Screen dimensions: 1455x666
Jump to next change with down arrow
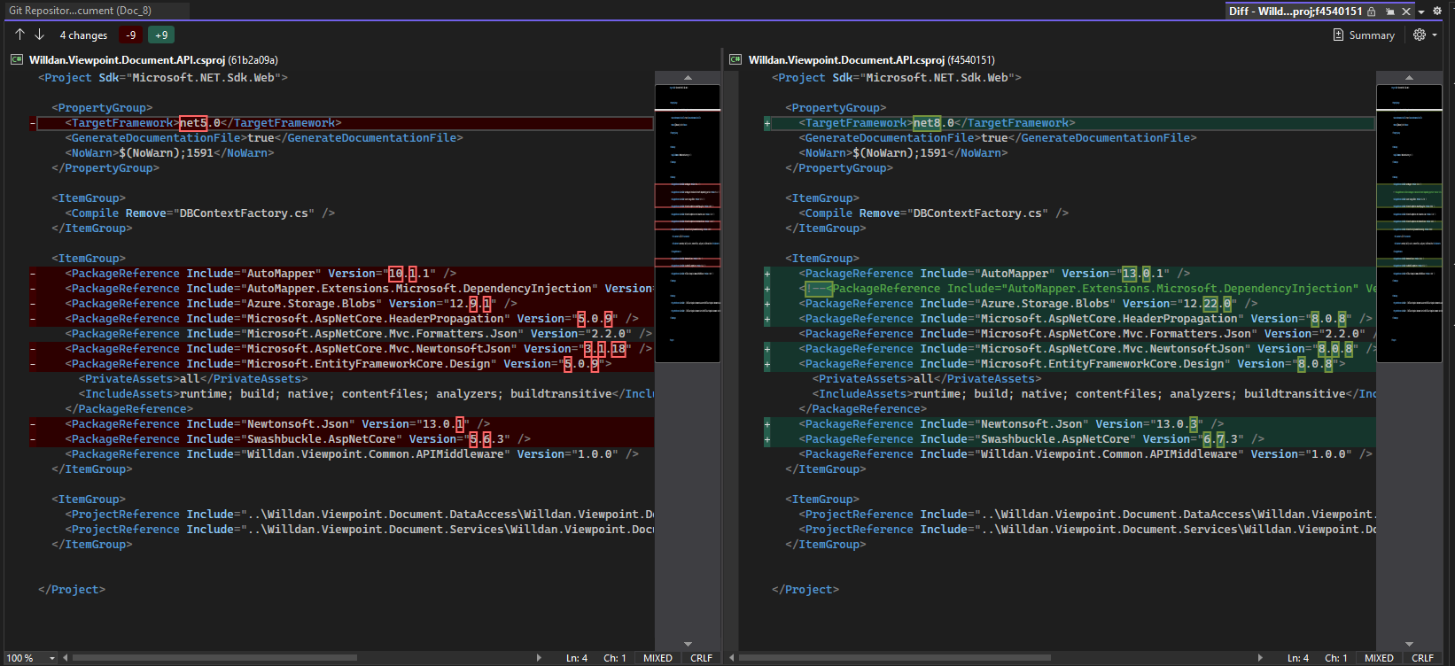(x=39, y=35)
